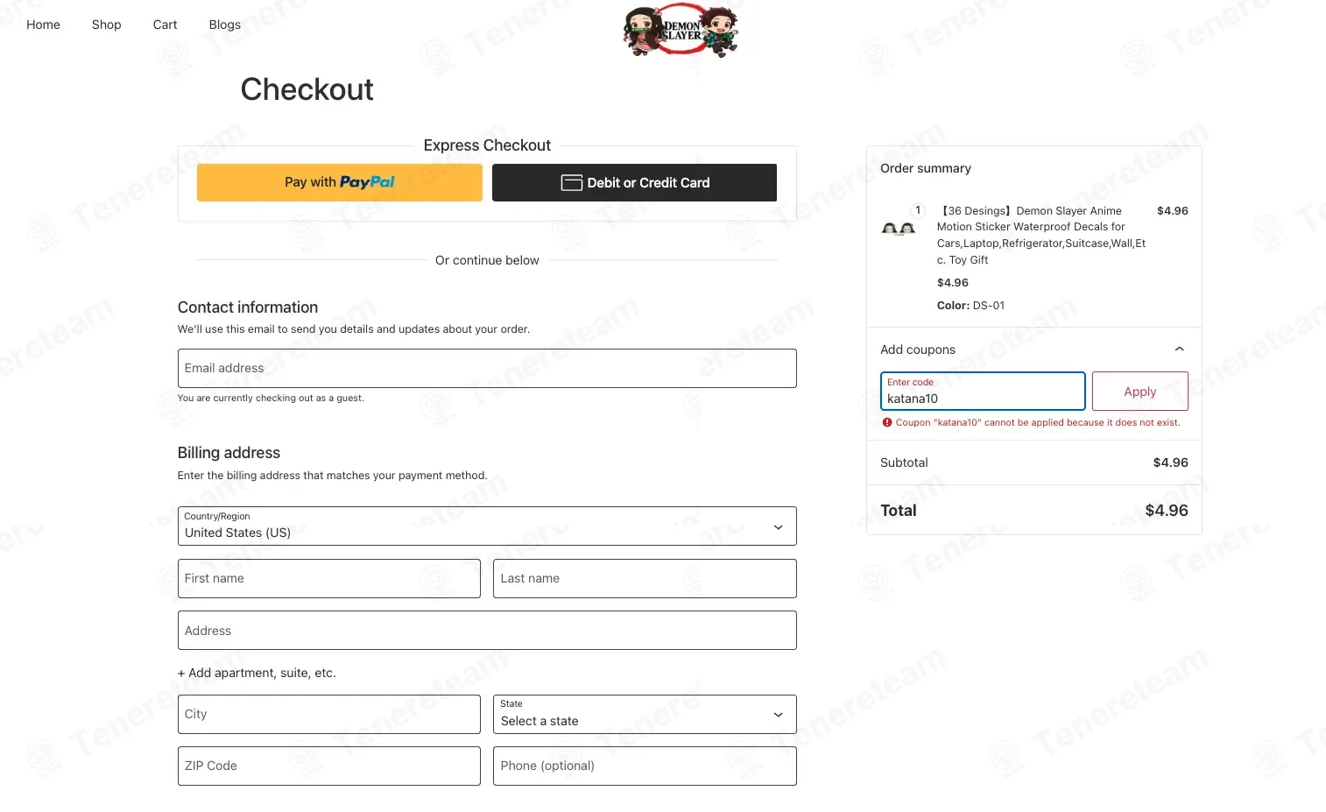Choose Debit or Credit Card checkout
Image resolution: width=1326 pixels, height=812 pixels.
[634, 182]
